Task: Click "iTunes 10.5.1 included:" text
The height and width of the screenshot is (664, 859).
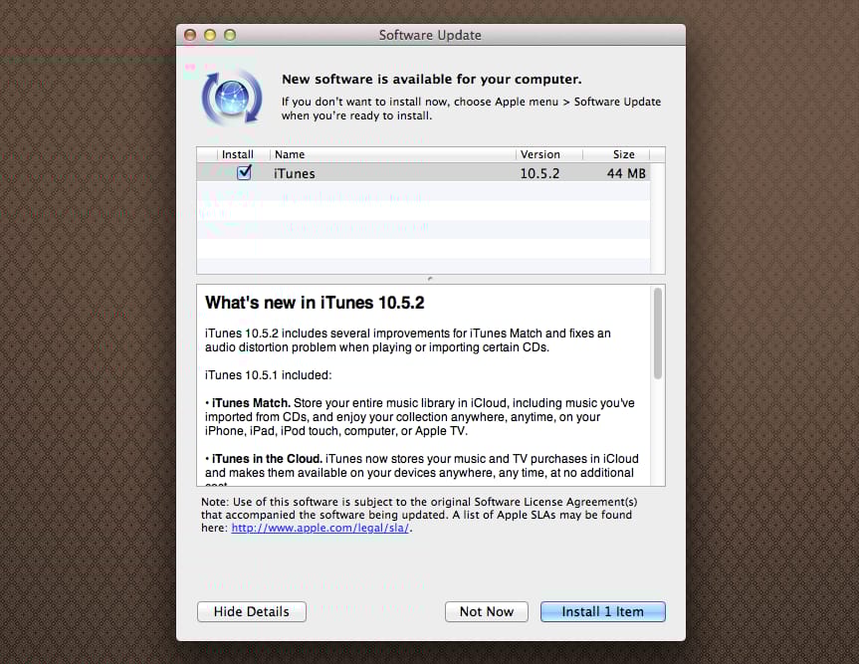Action: pos(269,375)
